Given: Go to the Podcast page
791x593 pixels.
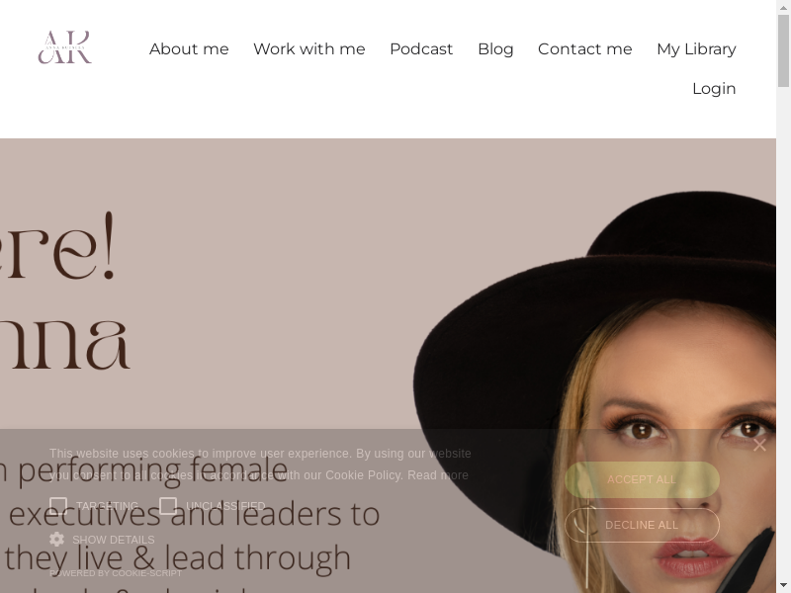Looking at the screenshot, I should 421,48.
